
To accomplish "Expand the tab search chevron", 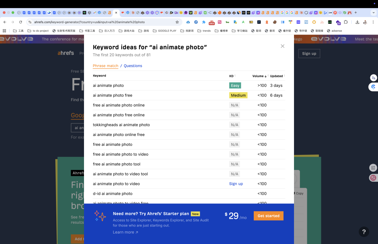I will 373,13.
